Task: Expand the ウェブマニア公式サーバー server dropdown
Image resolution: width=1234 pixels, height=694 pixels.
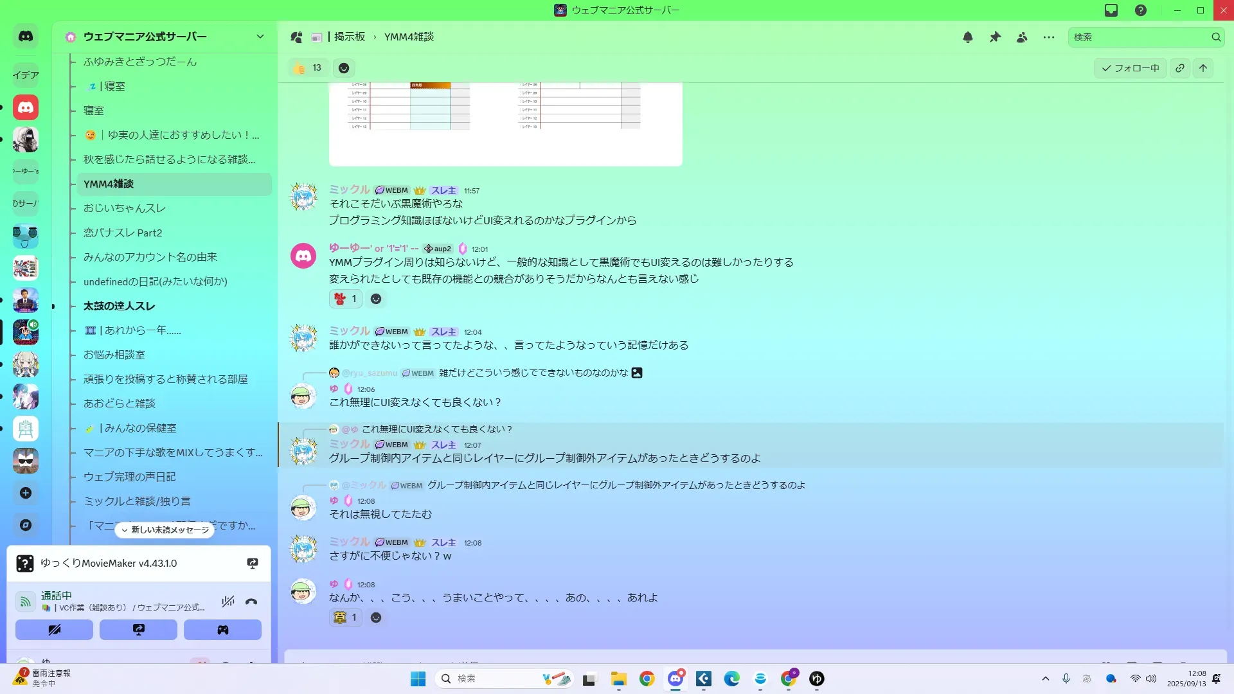Action: coord(260,37)
